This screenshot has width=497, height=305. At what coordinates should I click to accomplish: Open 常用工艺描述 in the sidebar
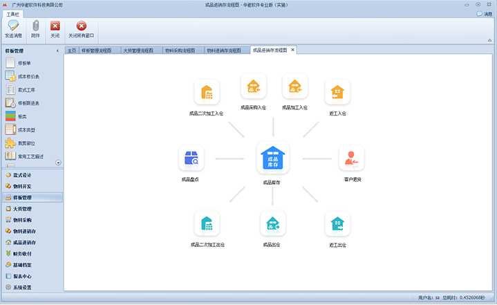(x=24, y=156)
